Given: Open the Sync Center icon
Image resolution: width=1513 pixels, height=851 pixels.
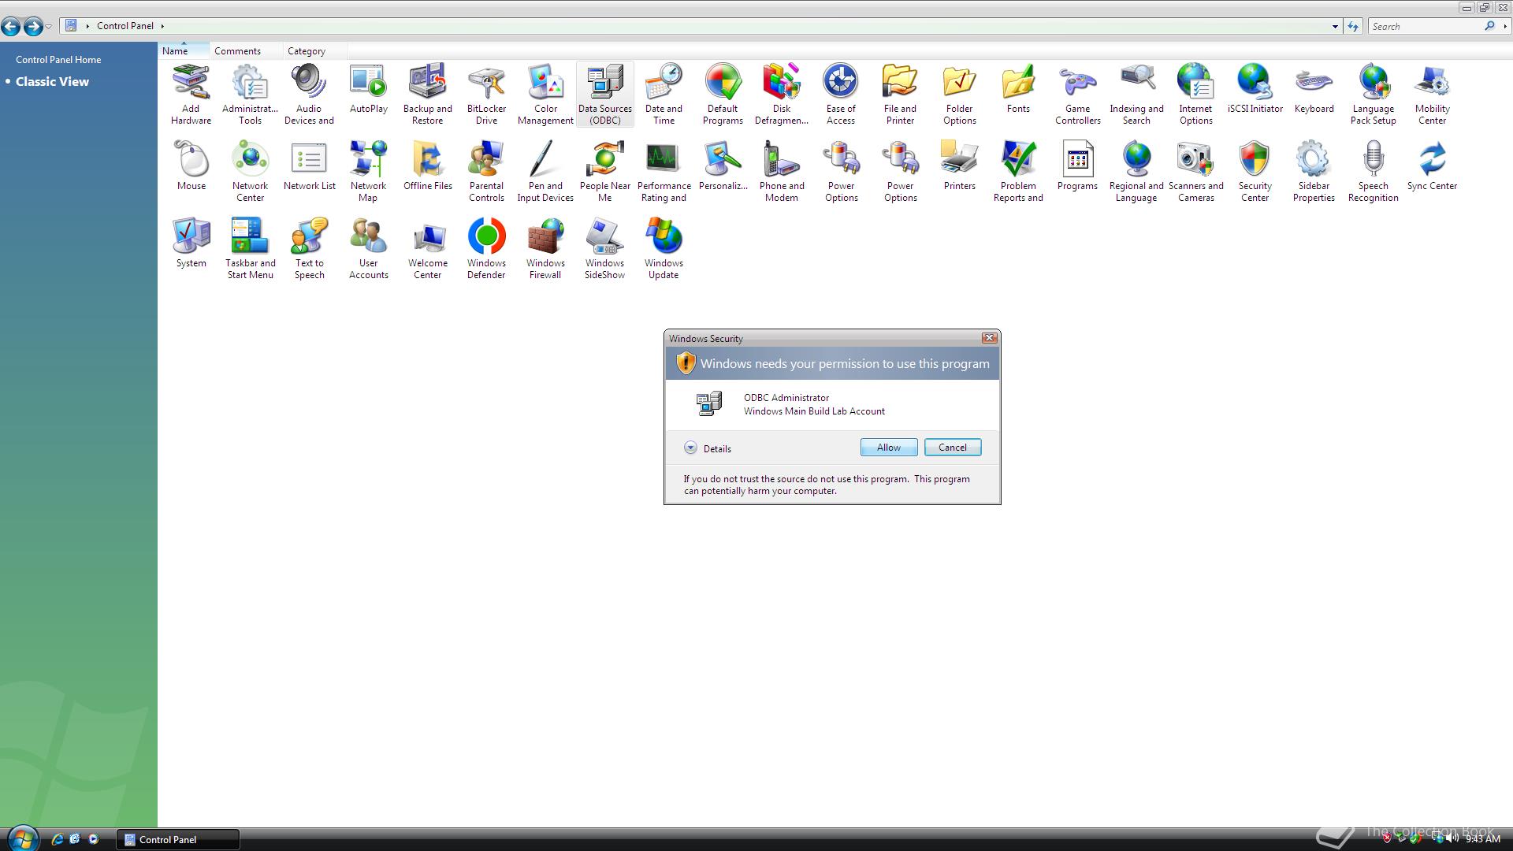Looking at the screenshot, I should click(1432, 165).
